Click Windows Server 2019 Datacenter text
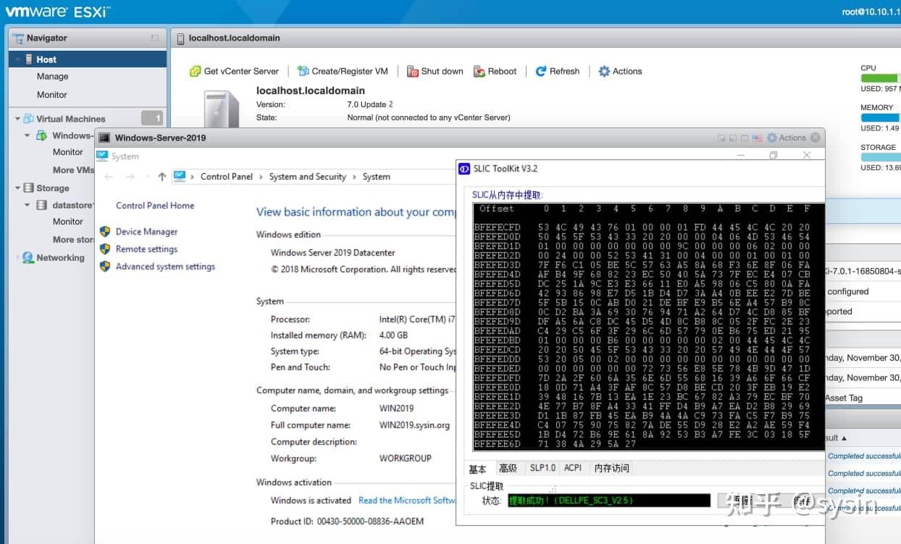Viewport: 901px width, 544px height. point(333,253)
